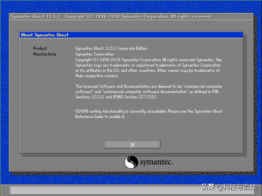This screenshot has width=262, height=196.
Task: Click the line starting 'software" and "commercial computer'
Action: pyautogui.click(x=147, y=92)
